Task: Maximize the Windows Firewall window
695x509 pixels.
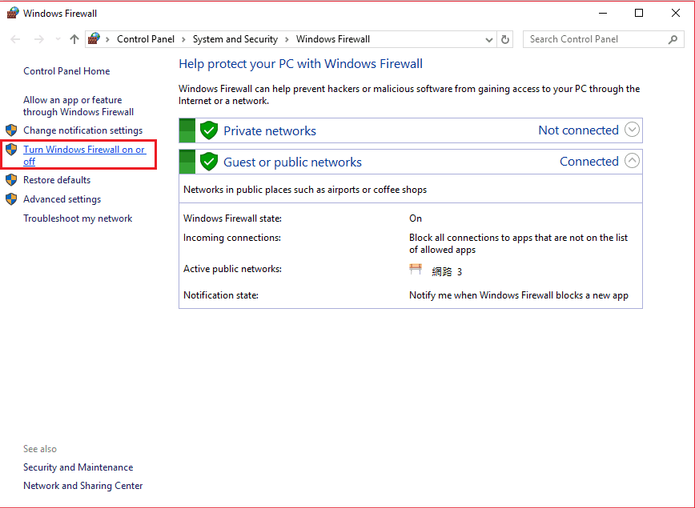Action: click(639, 13)
